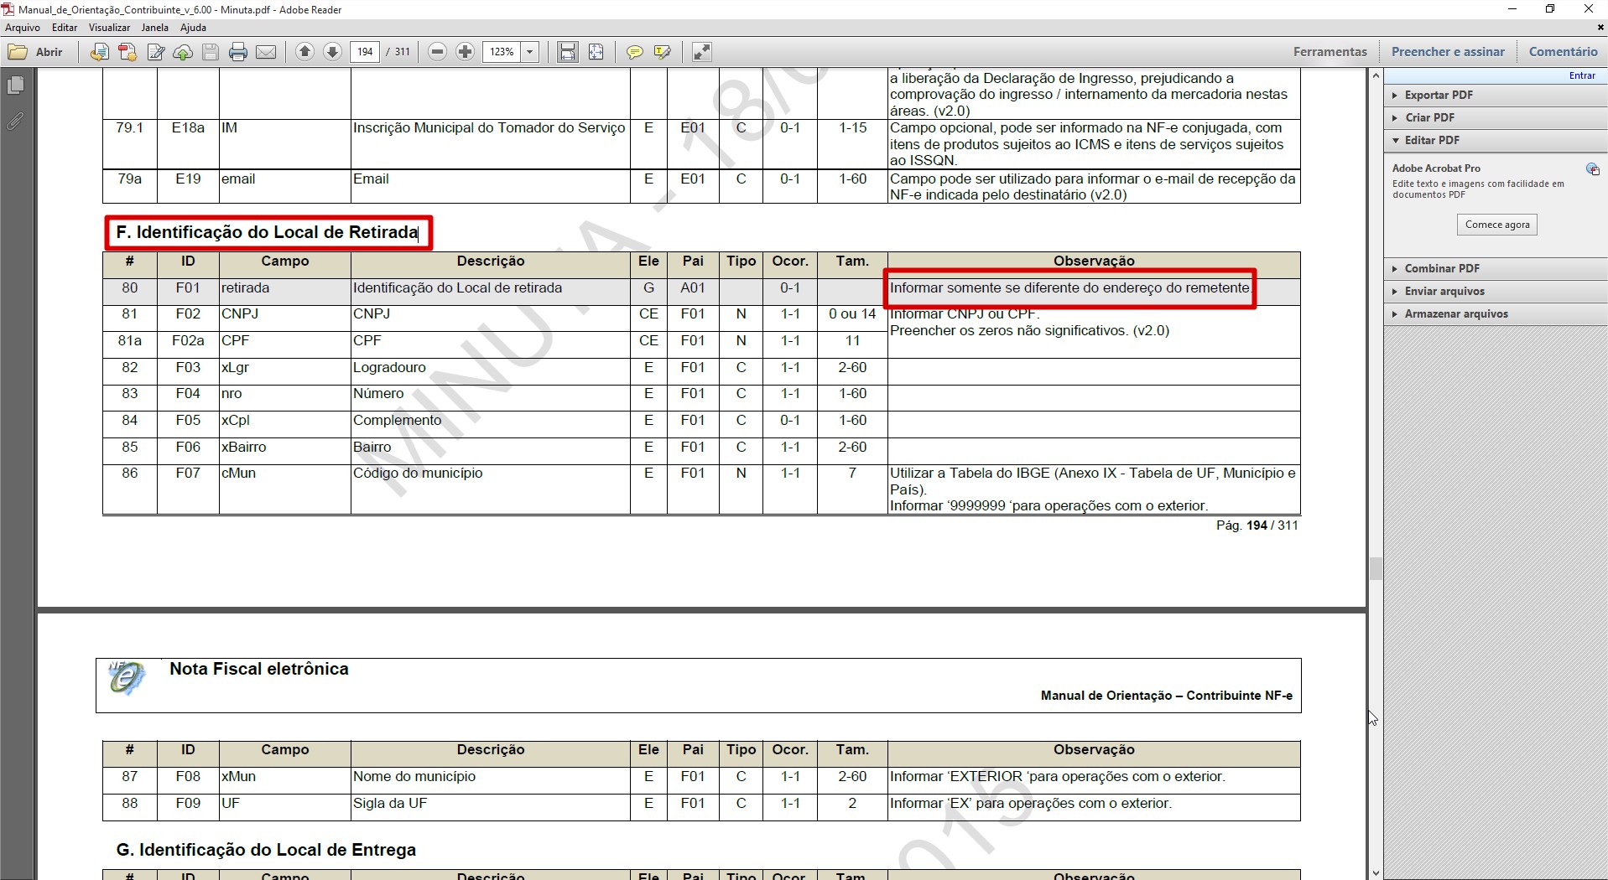Zoom in using the plus button
Viewport: 1608px width, 880px height.
tap(465, 52)
